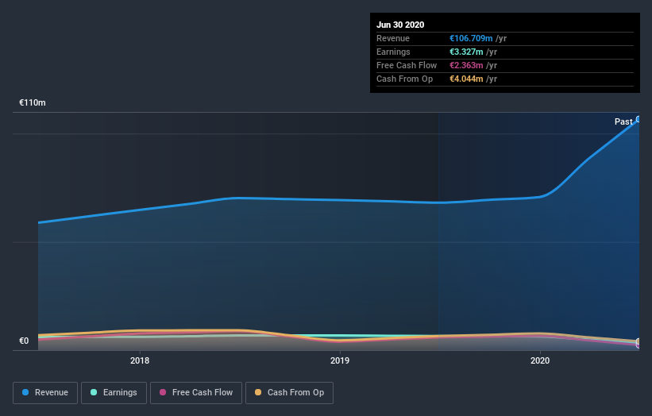Toggle the Free Cash Flow legend button

click(196, 393)
